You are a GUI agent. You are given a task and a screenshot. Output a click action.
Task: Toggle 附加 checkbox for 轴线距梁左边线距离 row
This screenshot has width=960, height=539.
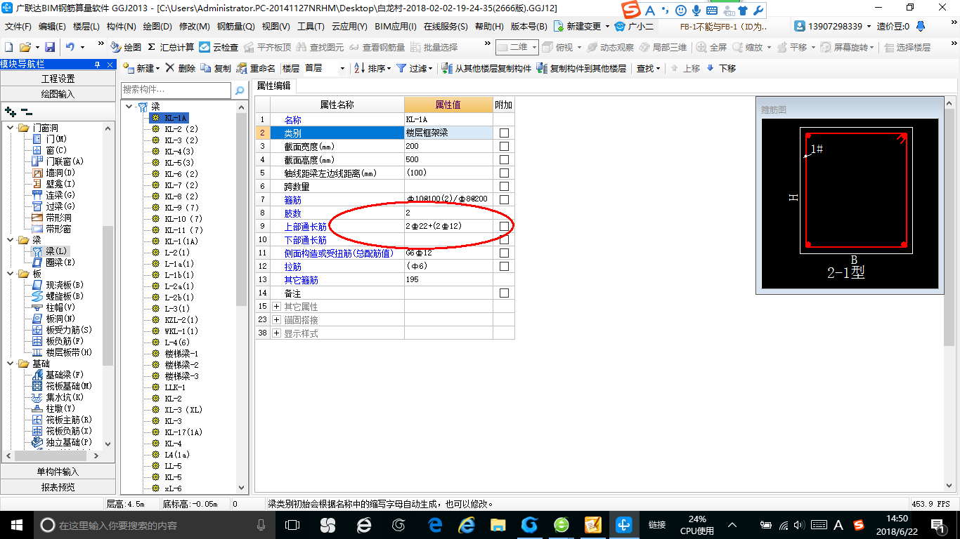(x=504, y=173)
